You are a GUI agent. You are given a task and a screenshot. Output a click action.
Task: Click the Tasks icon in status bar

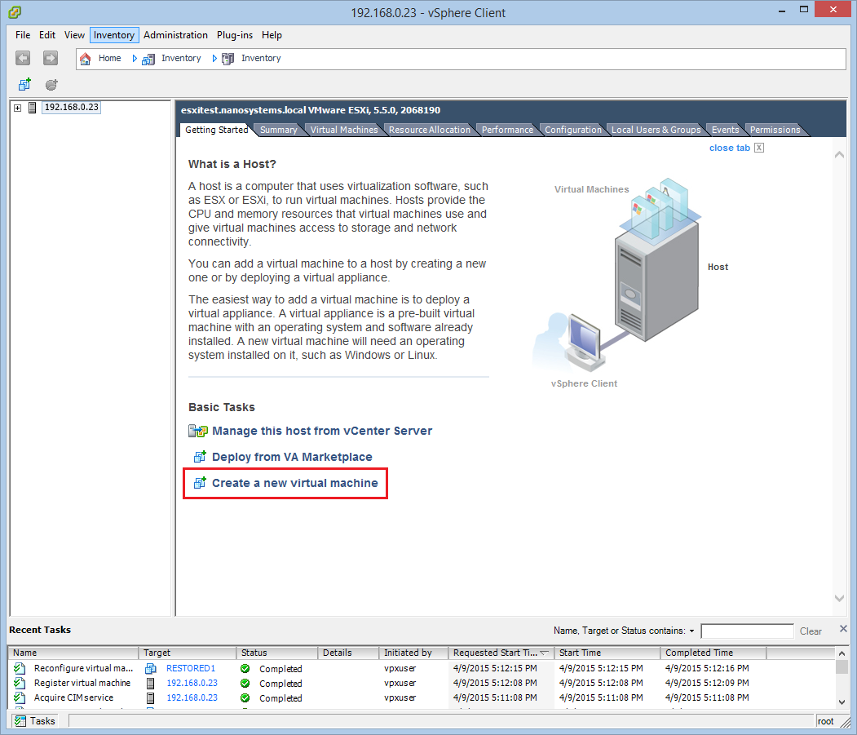(x=20, y=721)
